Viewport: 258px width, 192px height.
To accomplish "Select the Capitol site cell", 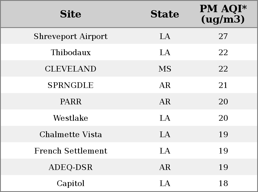I will point(71,183).
